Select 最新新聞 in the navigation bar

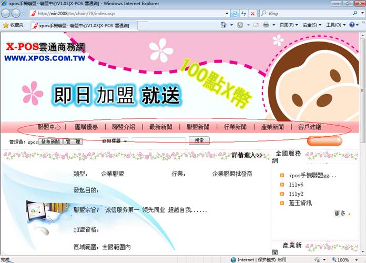(160, 127)
